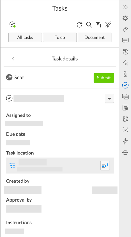Go back from Task details
The height and width of the screenshot is (237, 131).
pos(13,59)
